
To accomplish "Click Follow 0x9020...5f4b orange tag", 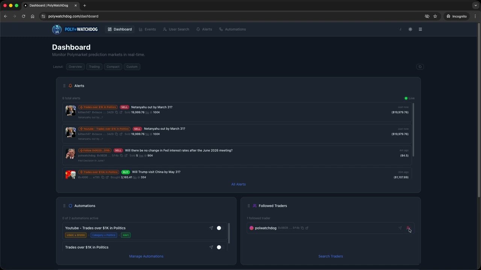I will 95,150.
